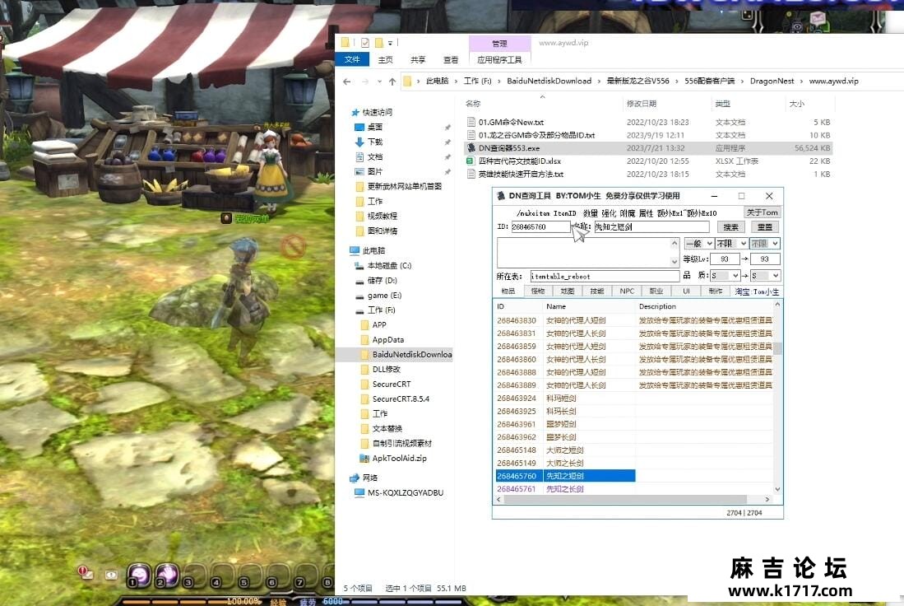The image size is (904, 606).
Task: Click the 重置 reset button
Action: pos(765,227)
